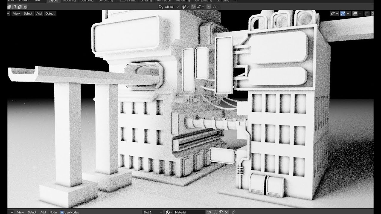381x214 pixels.
Task: Unlink the material with the X icon
Action: 226,212
